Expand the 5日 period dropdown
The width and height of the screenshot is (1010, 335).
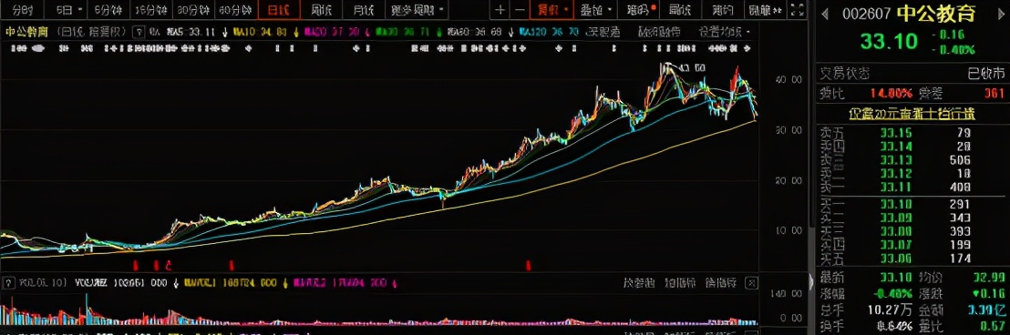[x=69, y=10]
